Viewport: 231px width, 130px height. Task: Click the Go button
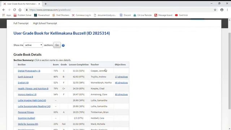coord(57,45)
